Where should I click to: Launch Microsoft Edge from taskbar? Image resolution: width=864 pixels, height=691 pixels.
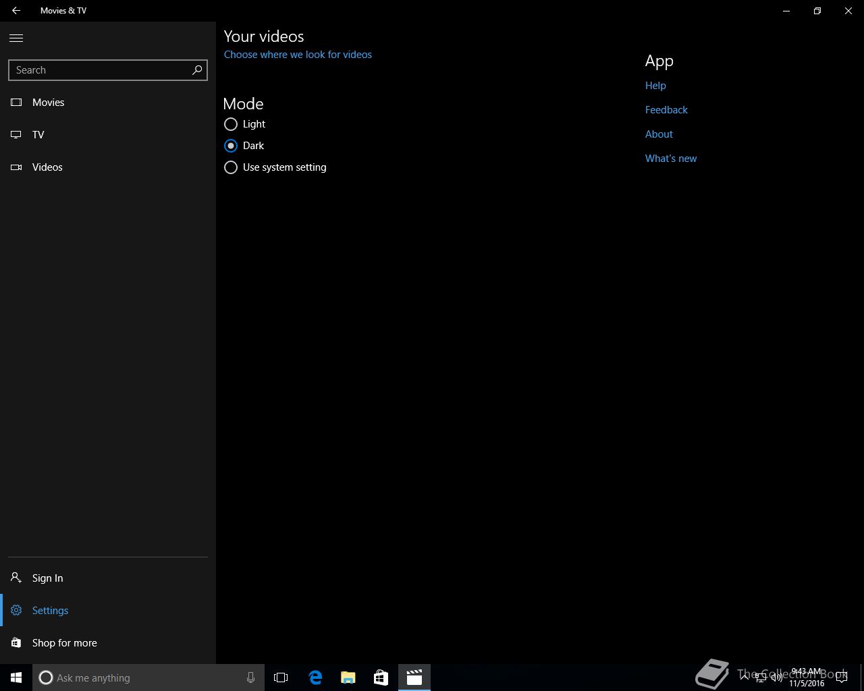click(x=315, y=678)
